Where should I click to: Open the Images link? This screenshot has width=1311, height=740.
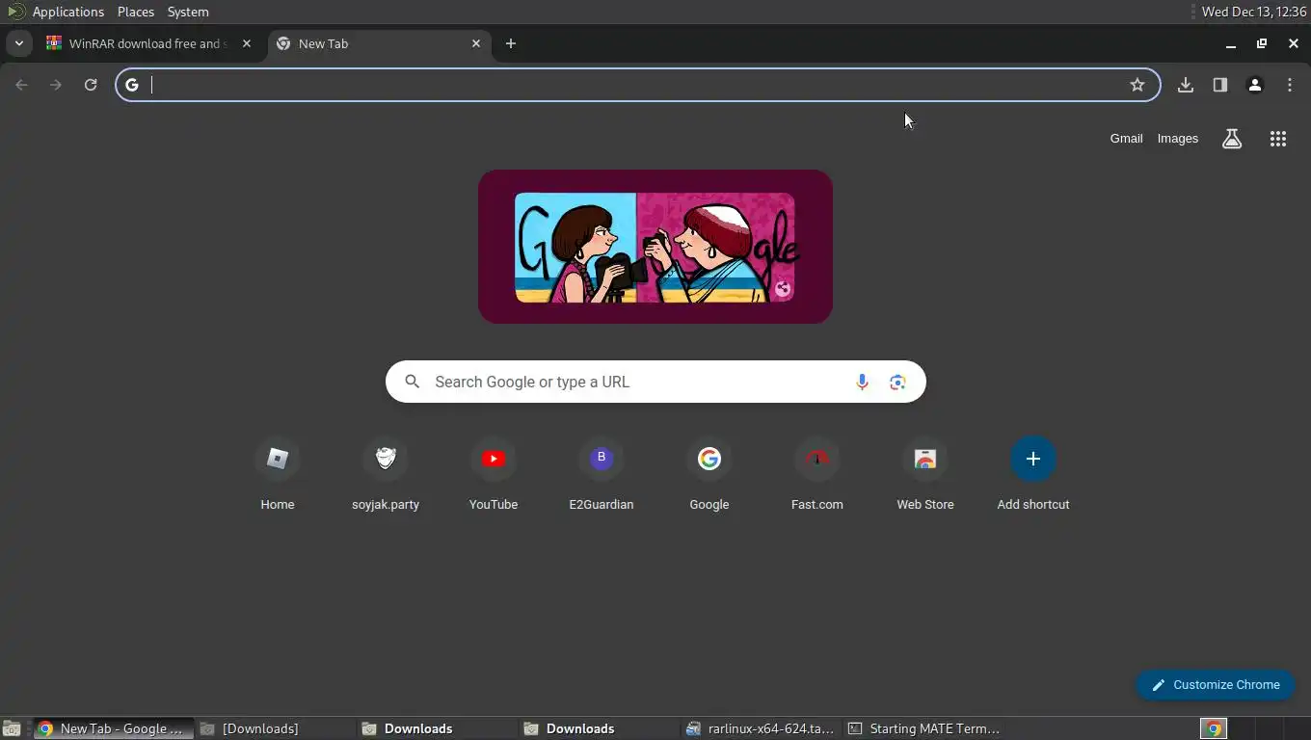tap(1178, 139)
